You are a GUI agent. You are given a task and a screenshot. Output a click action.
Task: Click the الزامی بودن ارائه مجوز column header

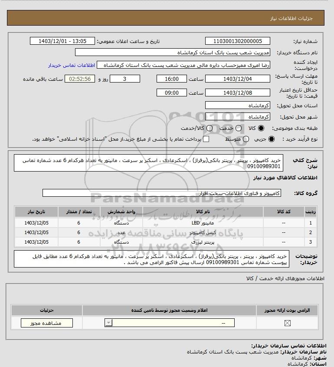point(287,310)
